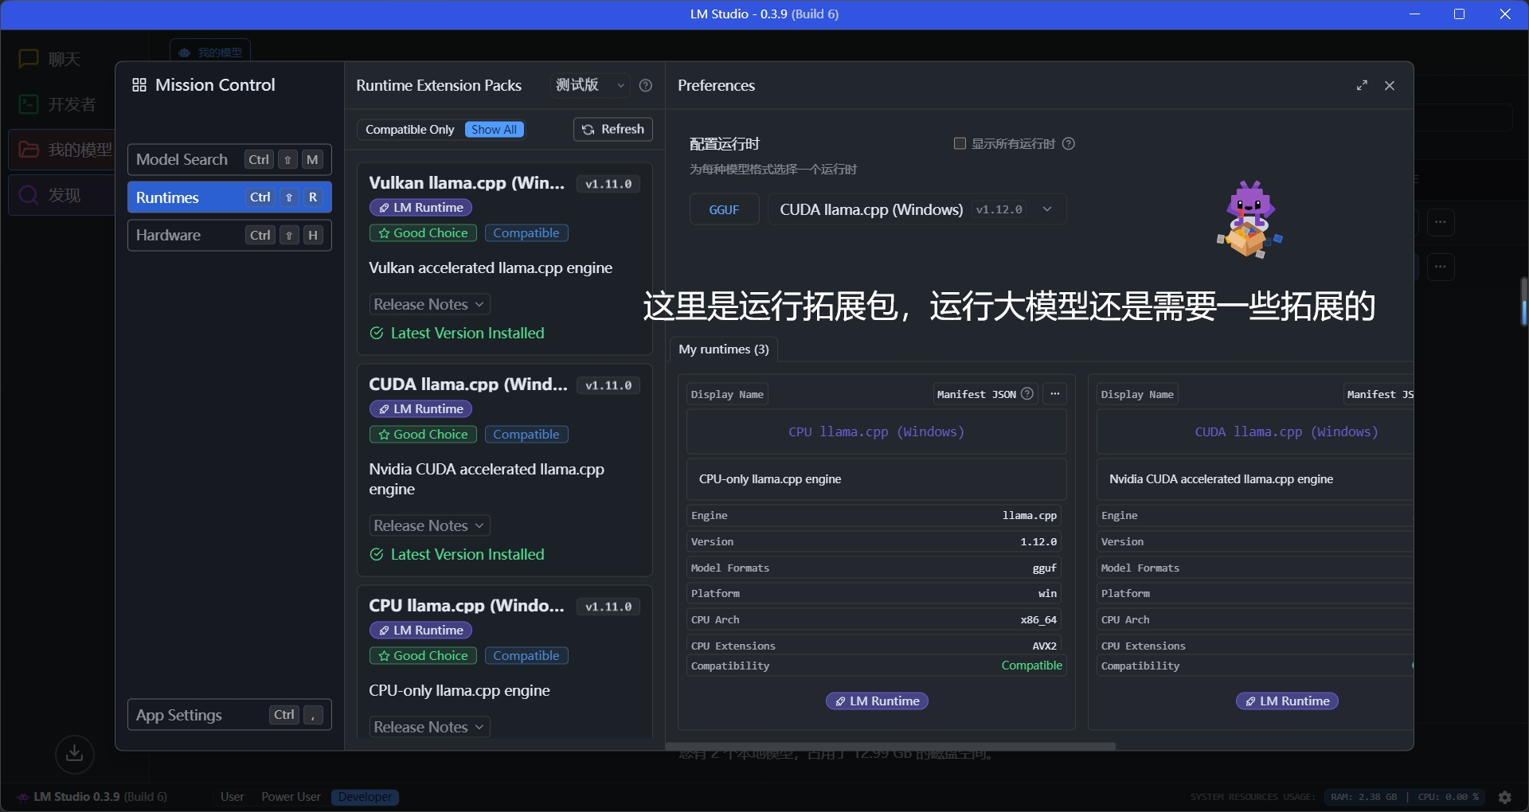Click Latest Version Installed under Vulkan pack

coord(457,334)
